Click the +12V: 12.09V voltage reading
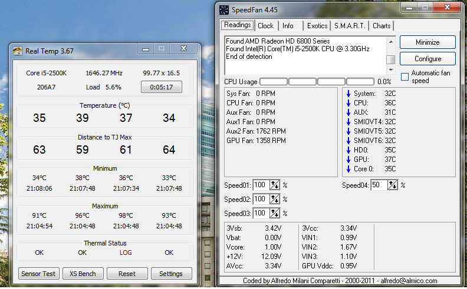The width and height of the screenshot is (467, 289). (254, 256)
